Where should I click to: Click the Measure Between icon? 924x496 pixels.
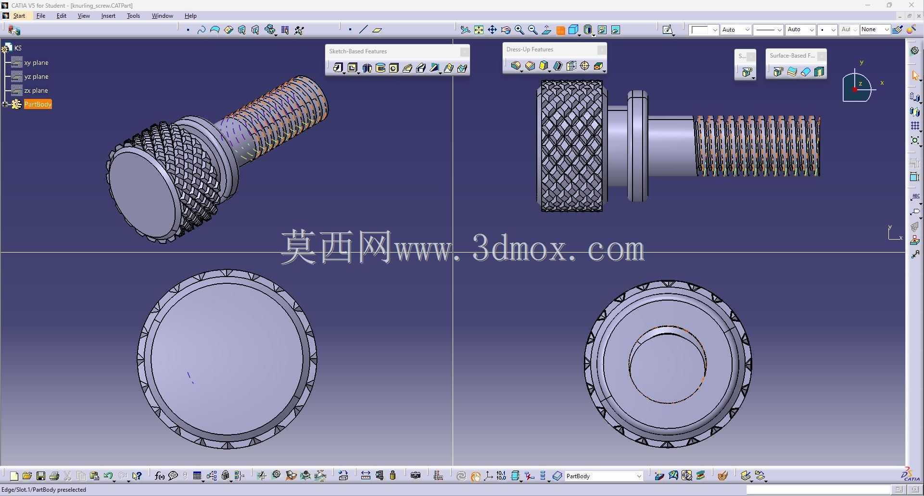tap(366, 476)
